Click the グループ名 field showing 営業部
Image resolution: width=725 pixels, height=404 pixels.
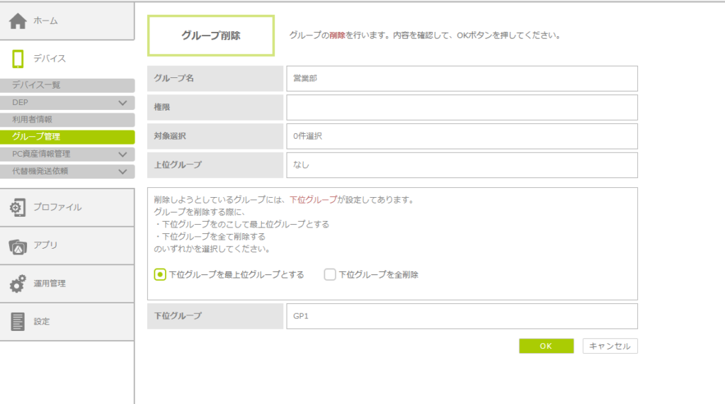coord(462,79)
